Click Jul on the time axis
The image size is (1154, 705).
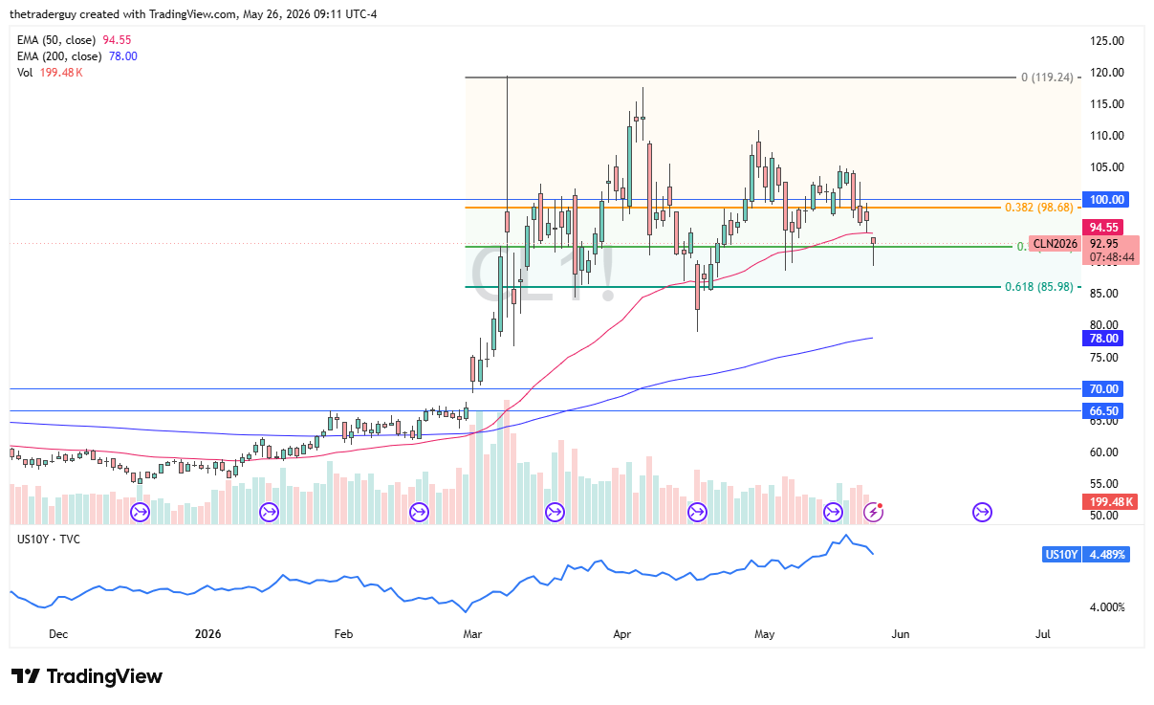pyautogui.click(x=1043, y=633)
